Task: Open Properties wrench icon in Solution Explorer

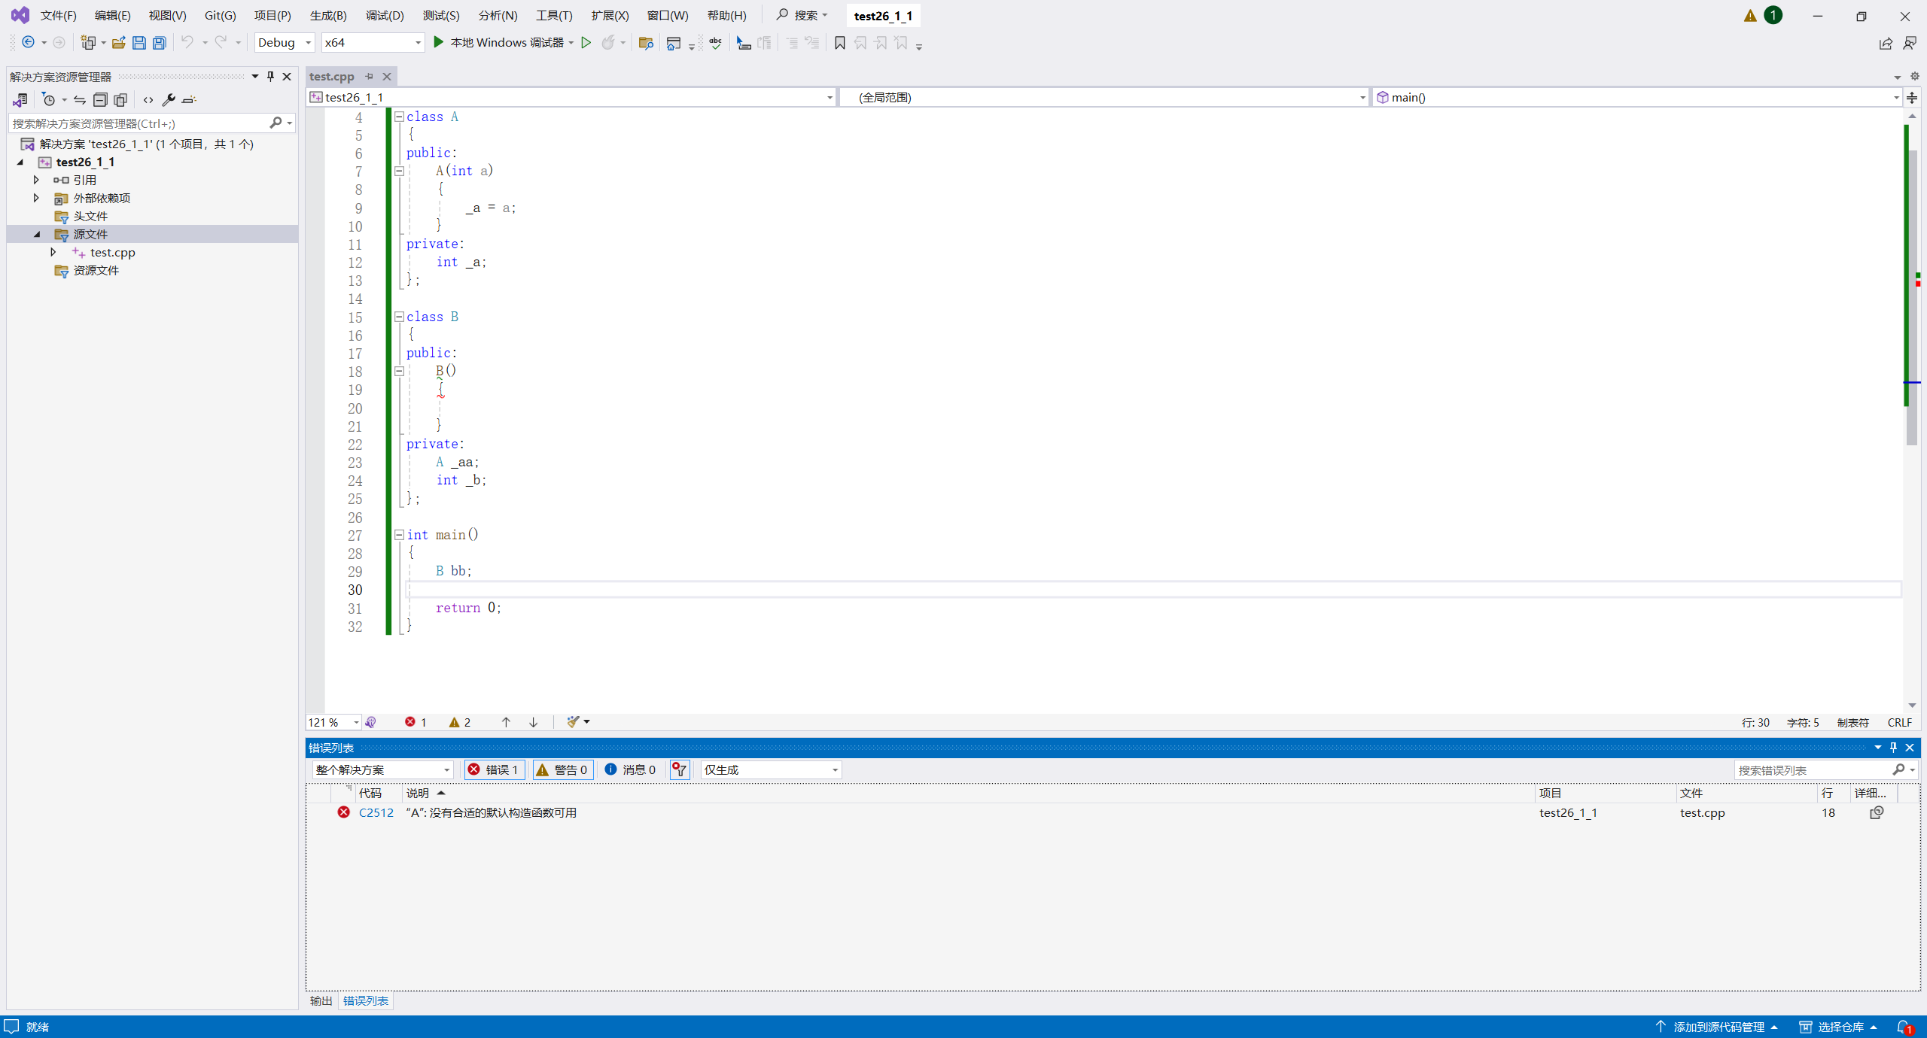Action: pos(169,99)
